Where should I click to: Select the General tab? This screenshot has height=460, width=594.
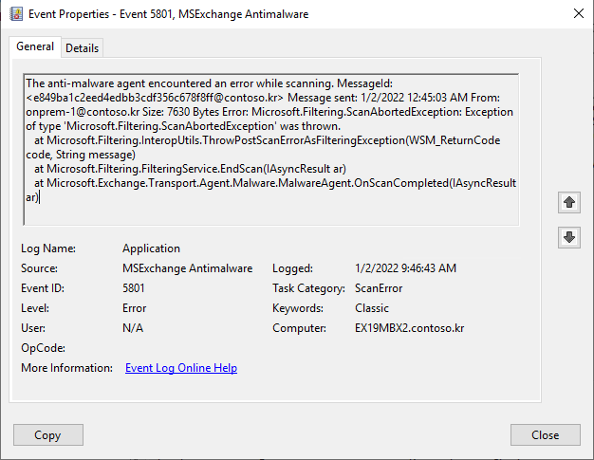pos(35,46)
